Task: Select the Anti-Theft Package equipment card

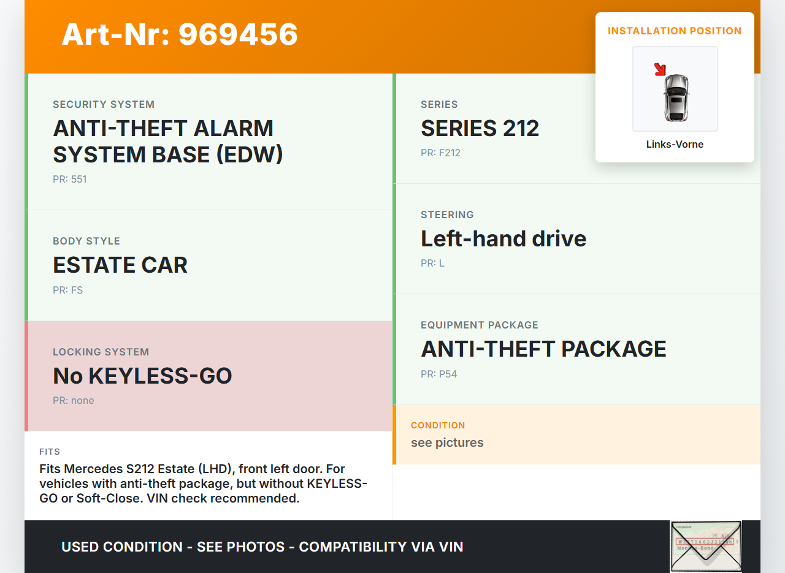Action: 576,349
